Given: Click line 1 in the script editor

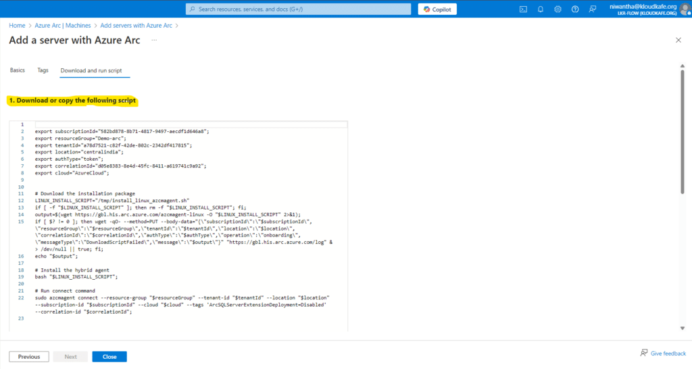Looking at the screenshot, I should [189, 125].
